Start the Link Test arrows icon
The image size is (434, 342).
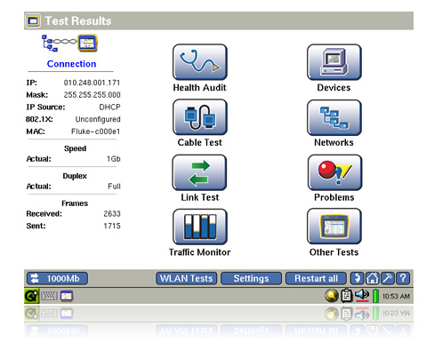pos(199,172)
